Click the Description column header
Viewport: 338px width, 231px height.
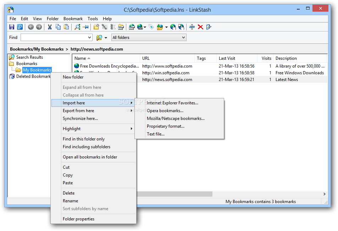pos(300,58)
